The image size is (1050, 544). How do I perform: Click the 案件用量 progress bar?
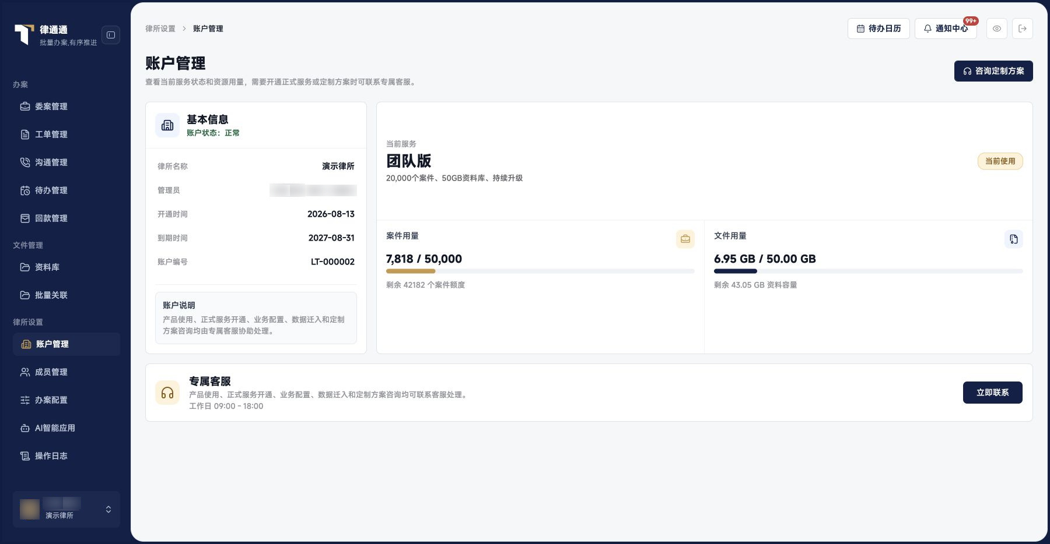click(540, 271)
